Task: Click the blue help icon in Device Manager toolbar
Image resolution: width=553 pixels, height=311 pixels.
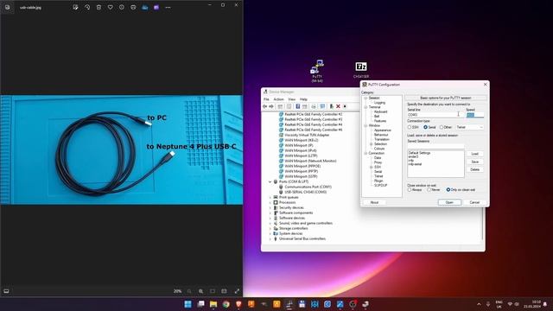Action: click(297, 106)
